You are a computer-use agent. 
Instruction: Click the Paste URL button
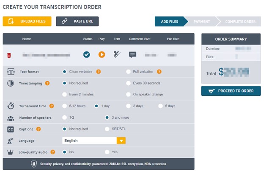tap(77, 22)
